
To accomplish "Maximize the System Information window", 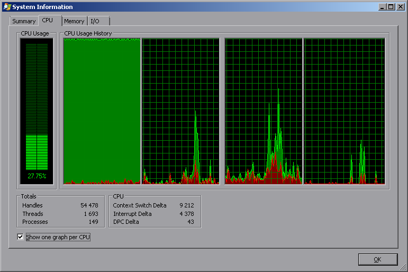I will tap(391, 7).
